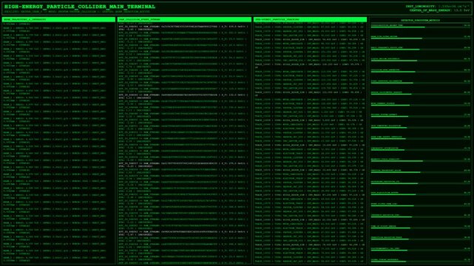Image resolution: width=474 pixels, height=266 pixels.
Task: Select the sub-atomic particle tracking panel header
Action: [310, 19]
